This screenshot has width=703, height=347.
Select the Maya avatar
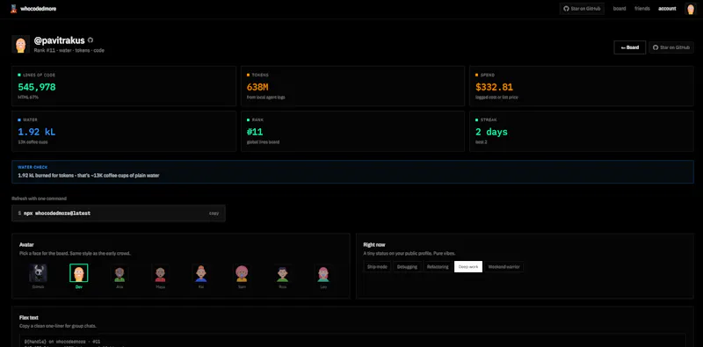161,273
